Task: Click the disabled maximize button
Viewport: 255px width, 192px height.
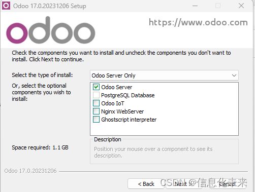Action: click(218, 6)
